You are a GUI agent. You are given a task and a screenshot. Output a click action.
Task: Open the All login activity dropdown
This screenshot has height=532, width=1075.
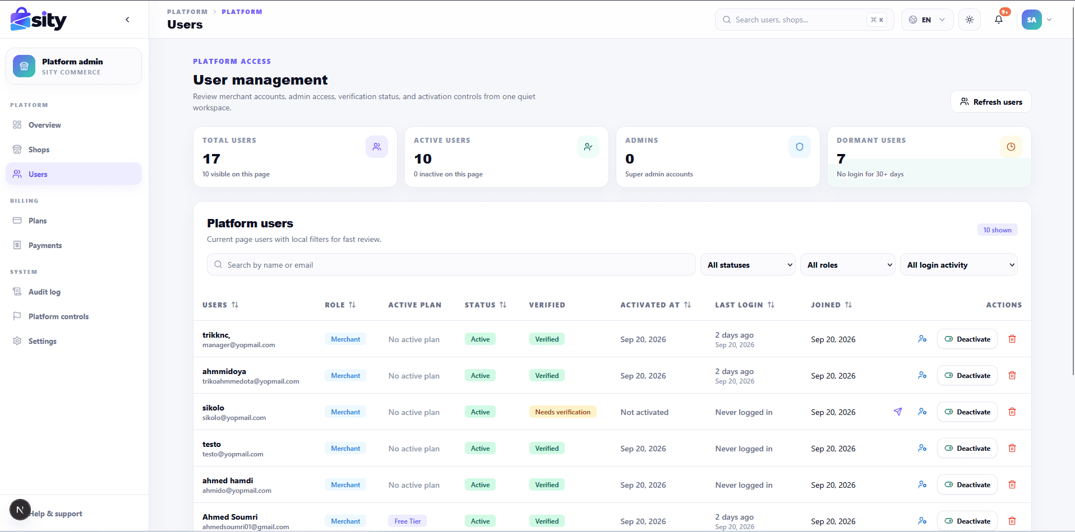(x=959, y=264)
